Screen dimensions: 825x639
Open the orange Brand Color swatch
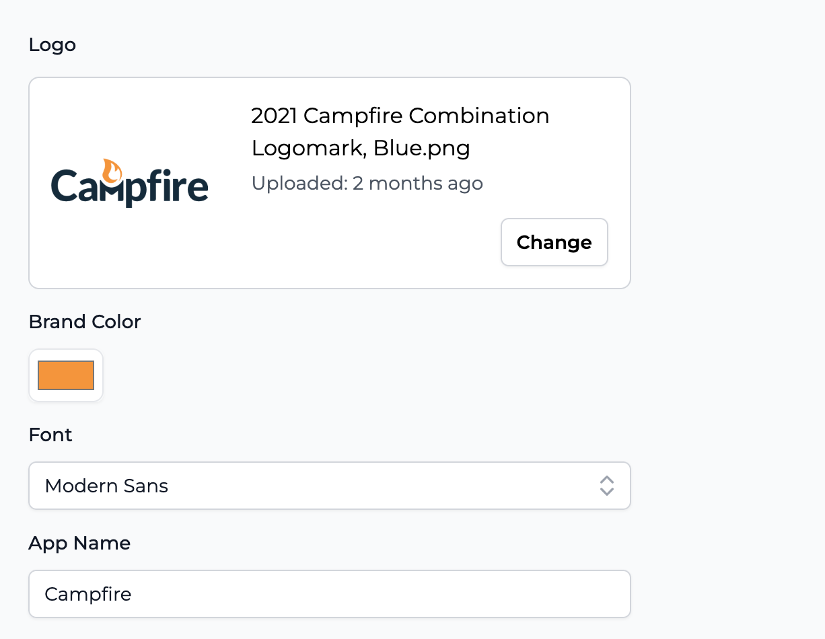tap(66, 375)
